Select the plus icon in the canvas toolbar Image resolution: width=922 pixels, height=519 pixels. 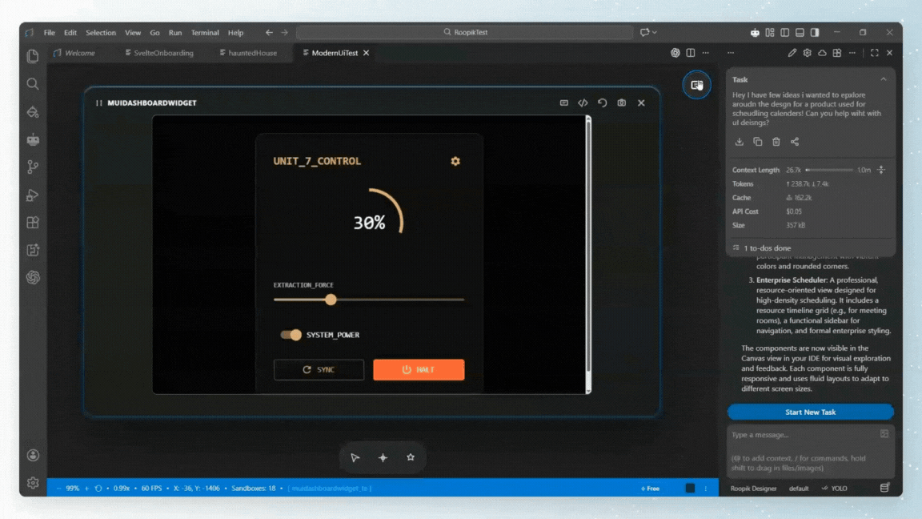point(383,457)
